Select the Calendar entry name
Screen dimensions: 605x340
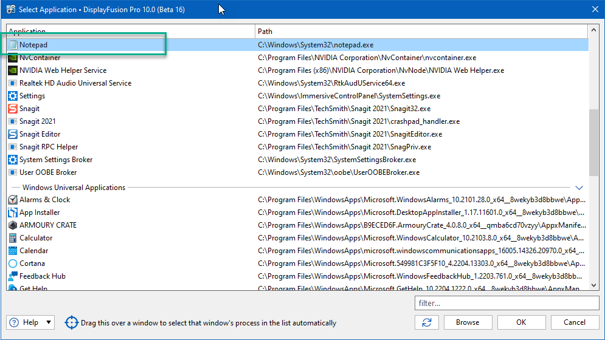point(33,251)
